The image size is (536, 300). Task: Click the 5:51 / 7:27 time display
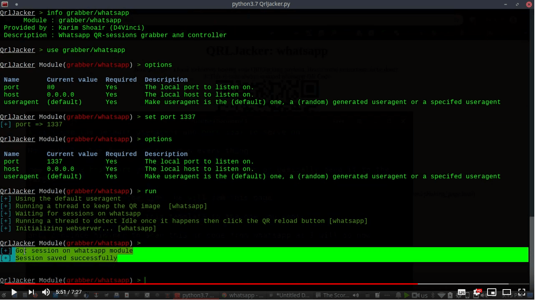click(68, 292)
